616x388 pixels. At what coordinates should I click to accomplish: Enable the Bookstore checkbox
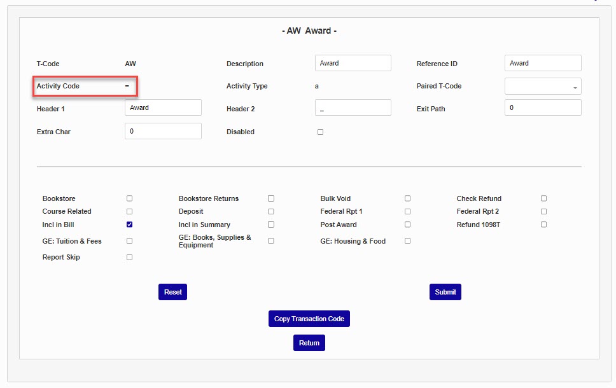(x=130, y=198)
